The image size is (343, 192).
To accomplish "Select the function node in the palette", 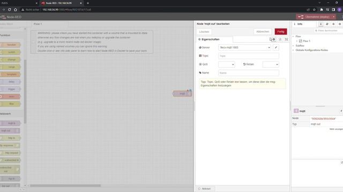I will click(10, 45).
